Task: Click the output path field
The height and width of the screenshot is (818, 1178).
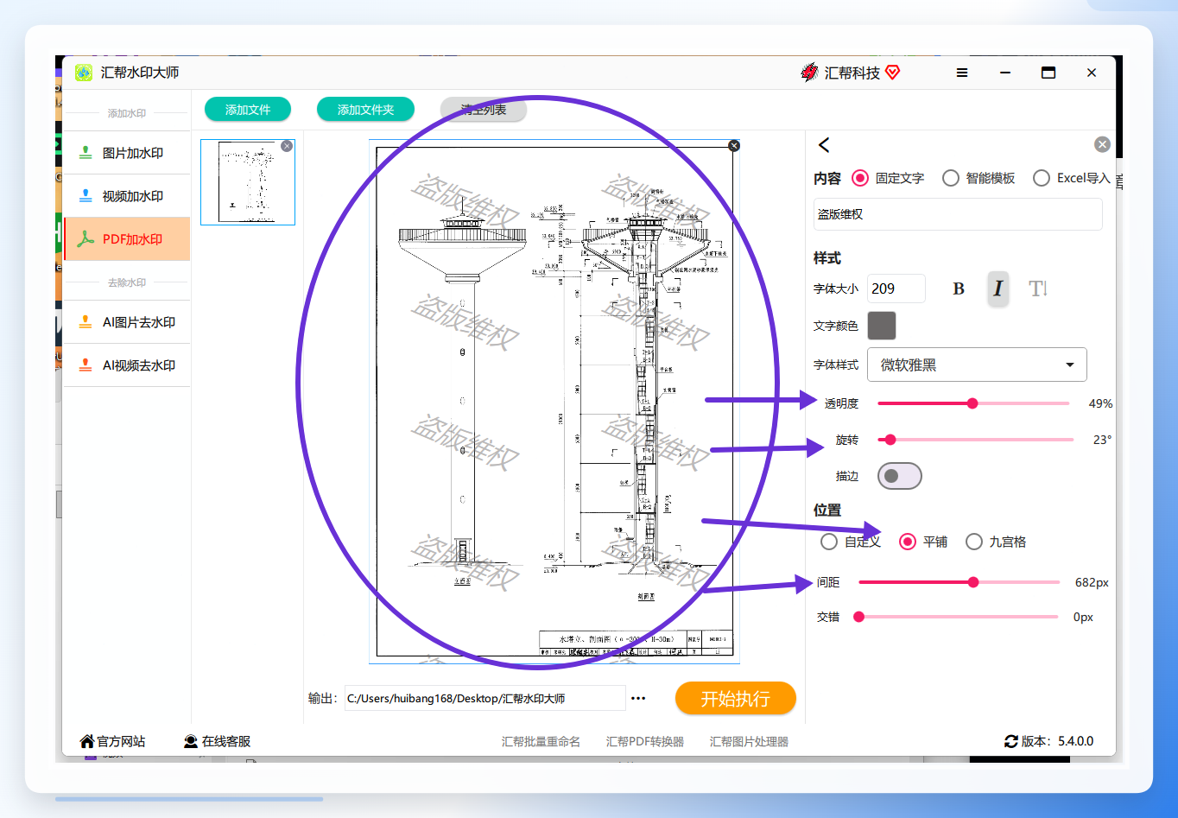Action: [484, 698]
